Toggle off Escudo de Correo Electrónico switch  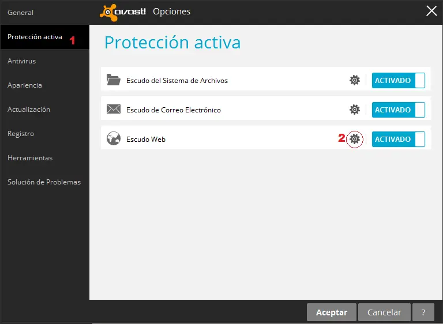point(399,110)
